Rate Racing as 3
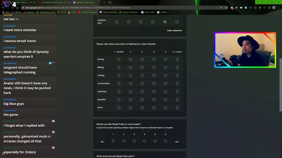This screenshot has width=282, height=158. pyautogui.click(x=142, y=59)
